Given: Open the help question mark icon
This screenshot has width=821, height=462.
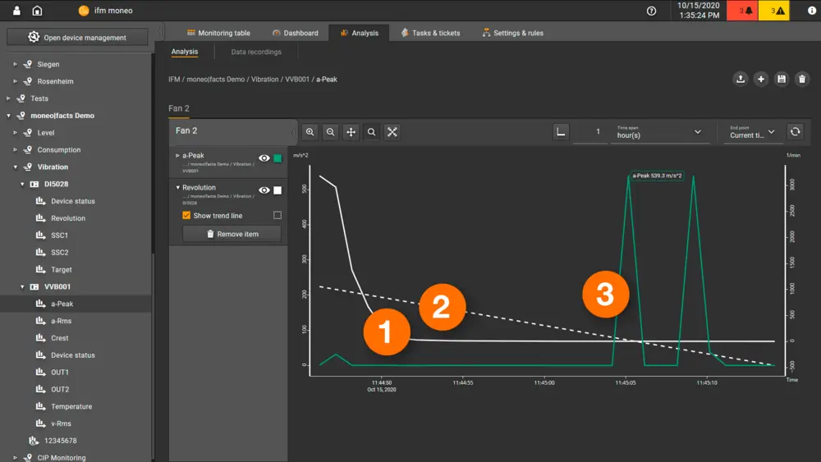Looking at the screenshot, I should [x=651, y=11].
